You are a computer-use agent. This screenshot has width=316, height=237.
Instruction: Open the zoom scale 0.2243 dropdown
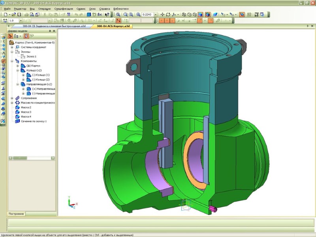[156, 15]
